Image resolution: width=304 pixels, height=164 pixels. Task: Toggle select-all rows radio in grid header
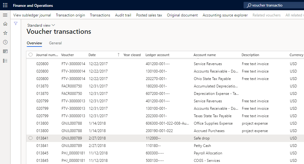pyautogui.click(x=30, y=55)
